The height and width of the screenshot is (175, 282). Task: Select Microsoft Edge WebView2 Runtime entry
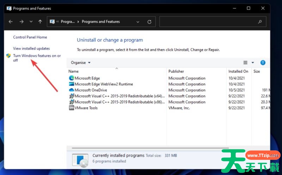[104, 84]
